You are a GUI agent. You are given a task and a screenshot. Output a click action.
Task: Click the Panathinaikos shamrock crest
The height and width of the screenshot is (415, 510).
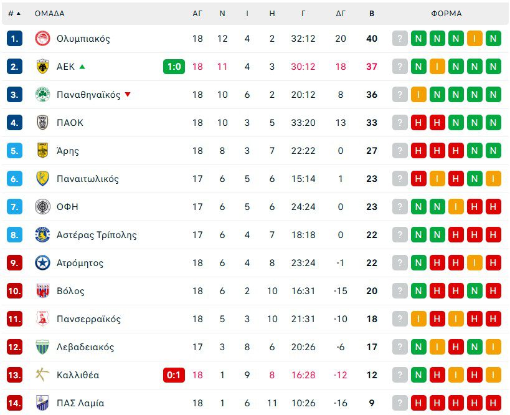42,95
